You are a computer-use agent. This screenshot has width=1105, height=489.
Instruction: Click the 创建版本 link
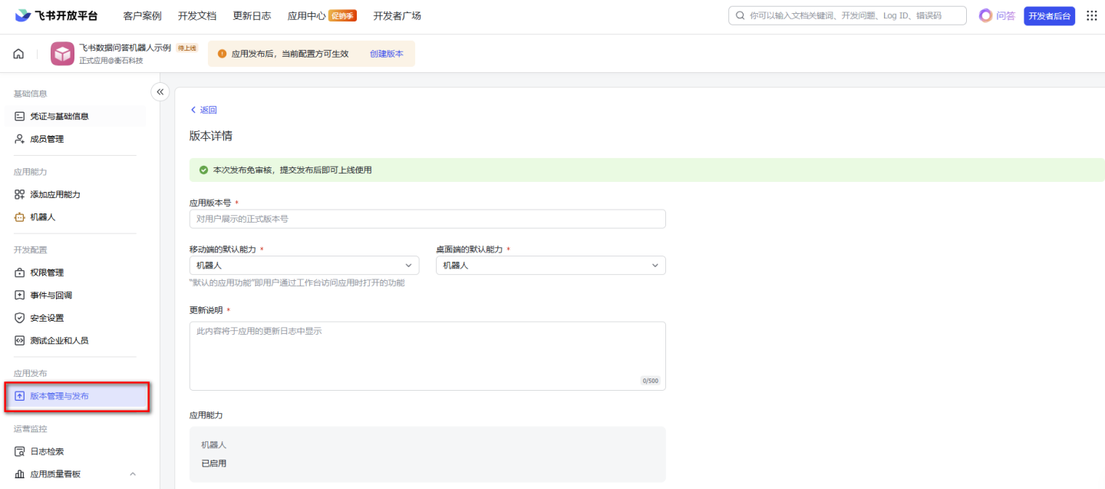click(x=386, y=54)
